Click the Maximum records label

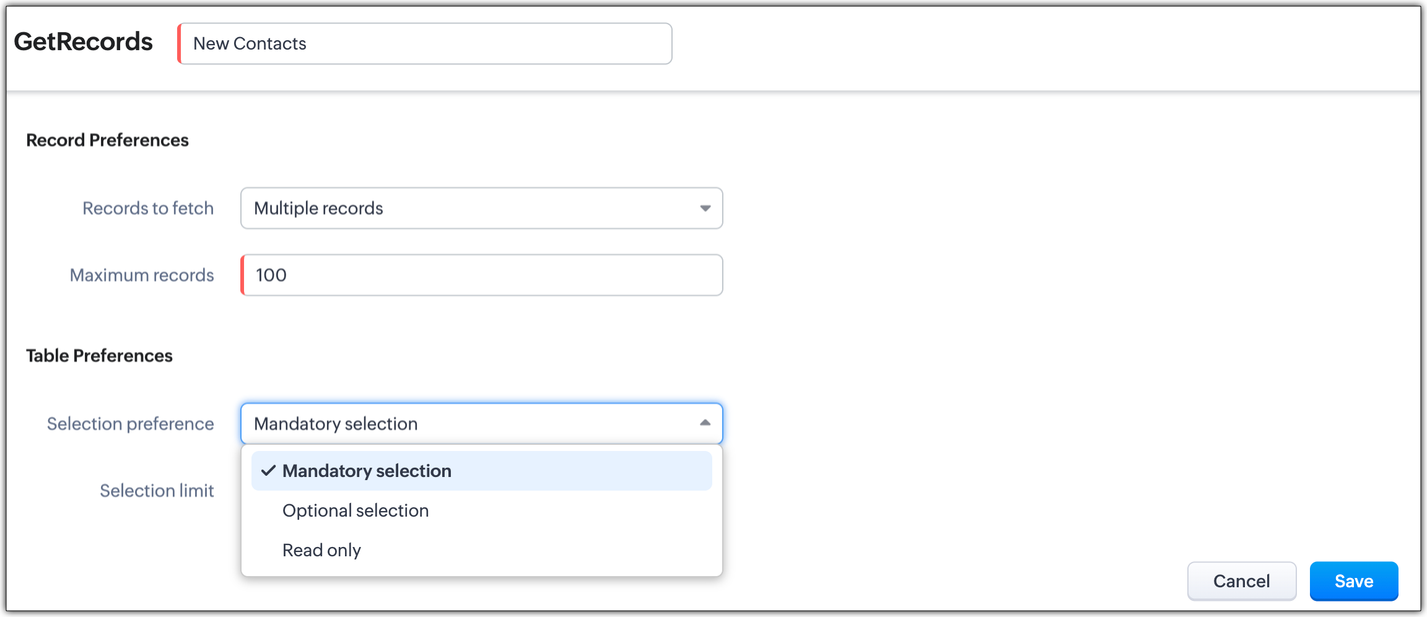point(142,275)
